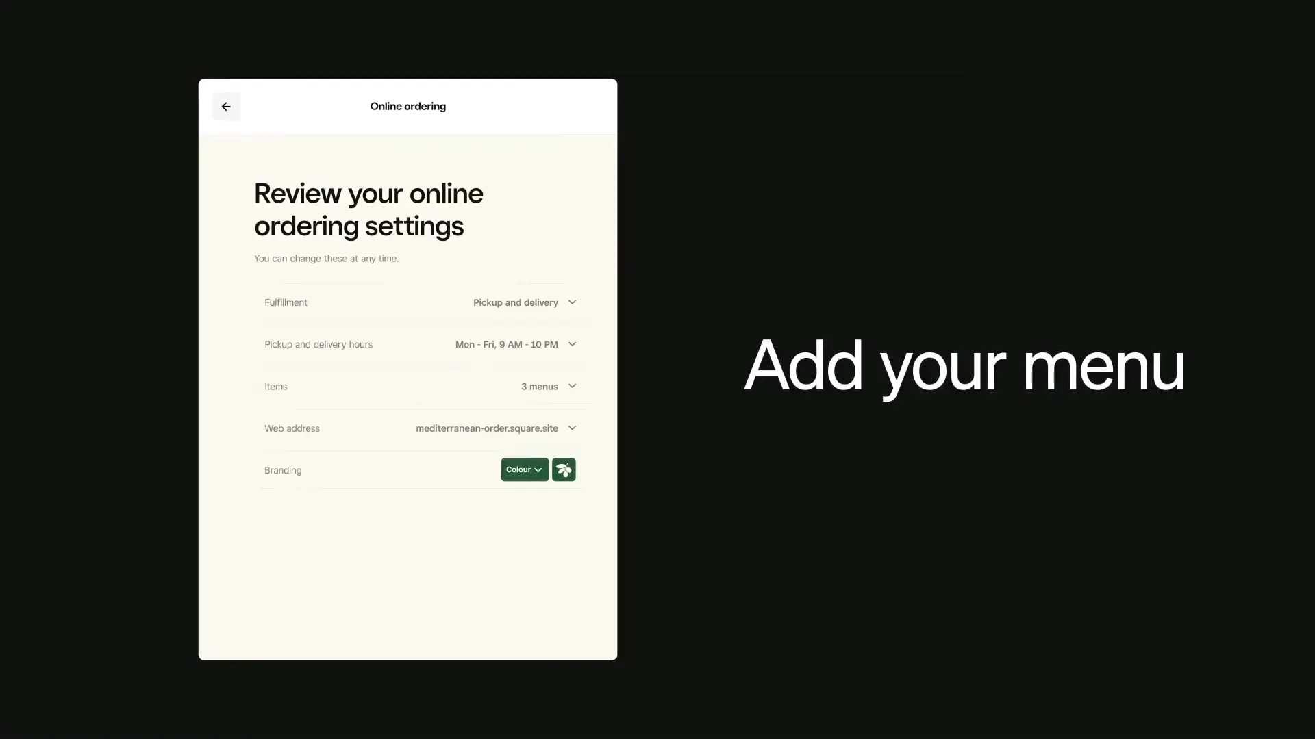
Task: Expand the Pickup and delivery hours selector
Action: click(573, 343)
